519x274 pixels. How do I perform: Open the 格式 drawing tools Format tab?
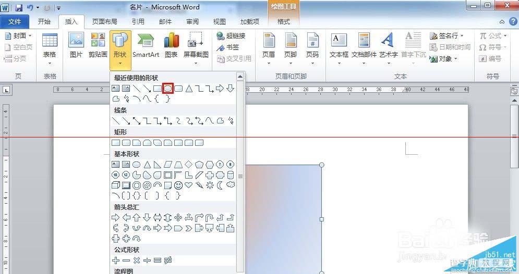pos(284,21)
